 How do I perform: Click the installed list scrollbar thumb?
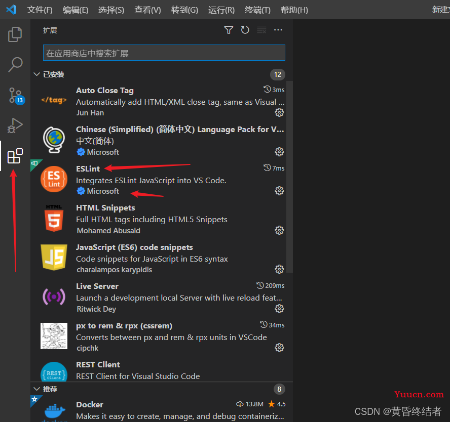point(289,177)
